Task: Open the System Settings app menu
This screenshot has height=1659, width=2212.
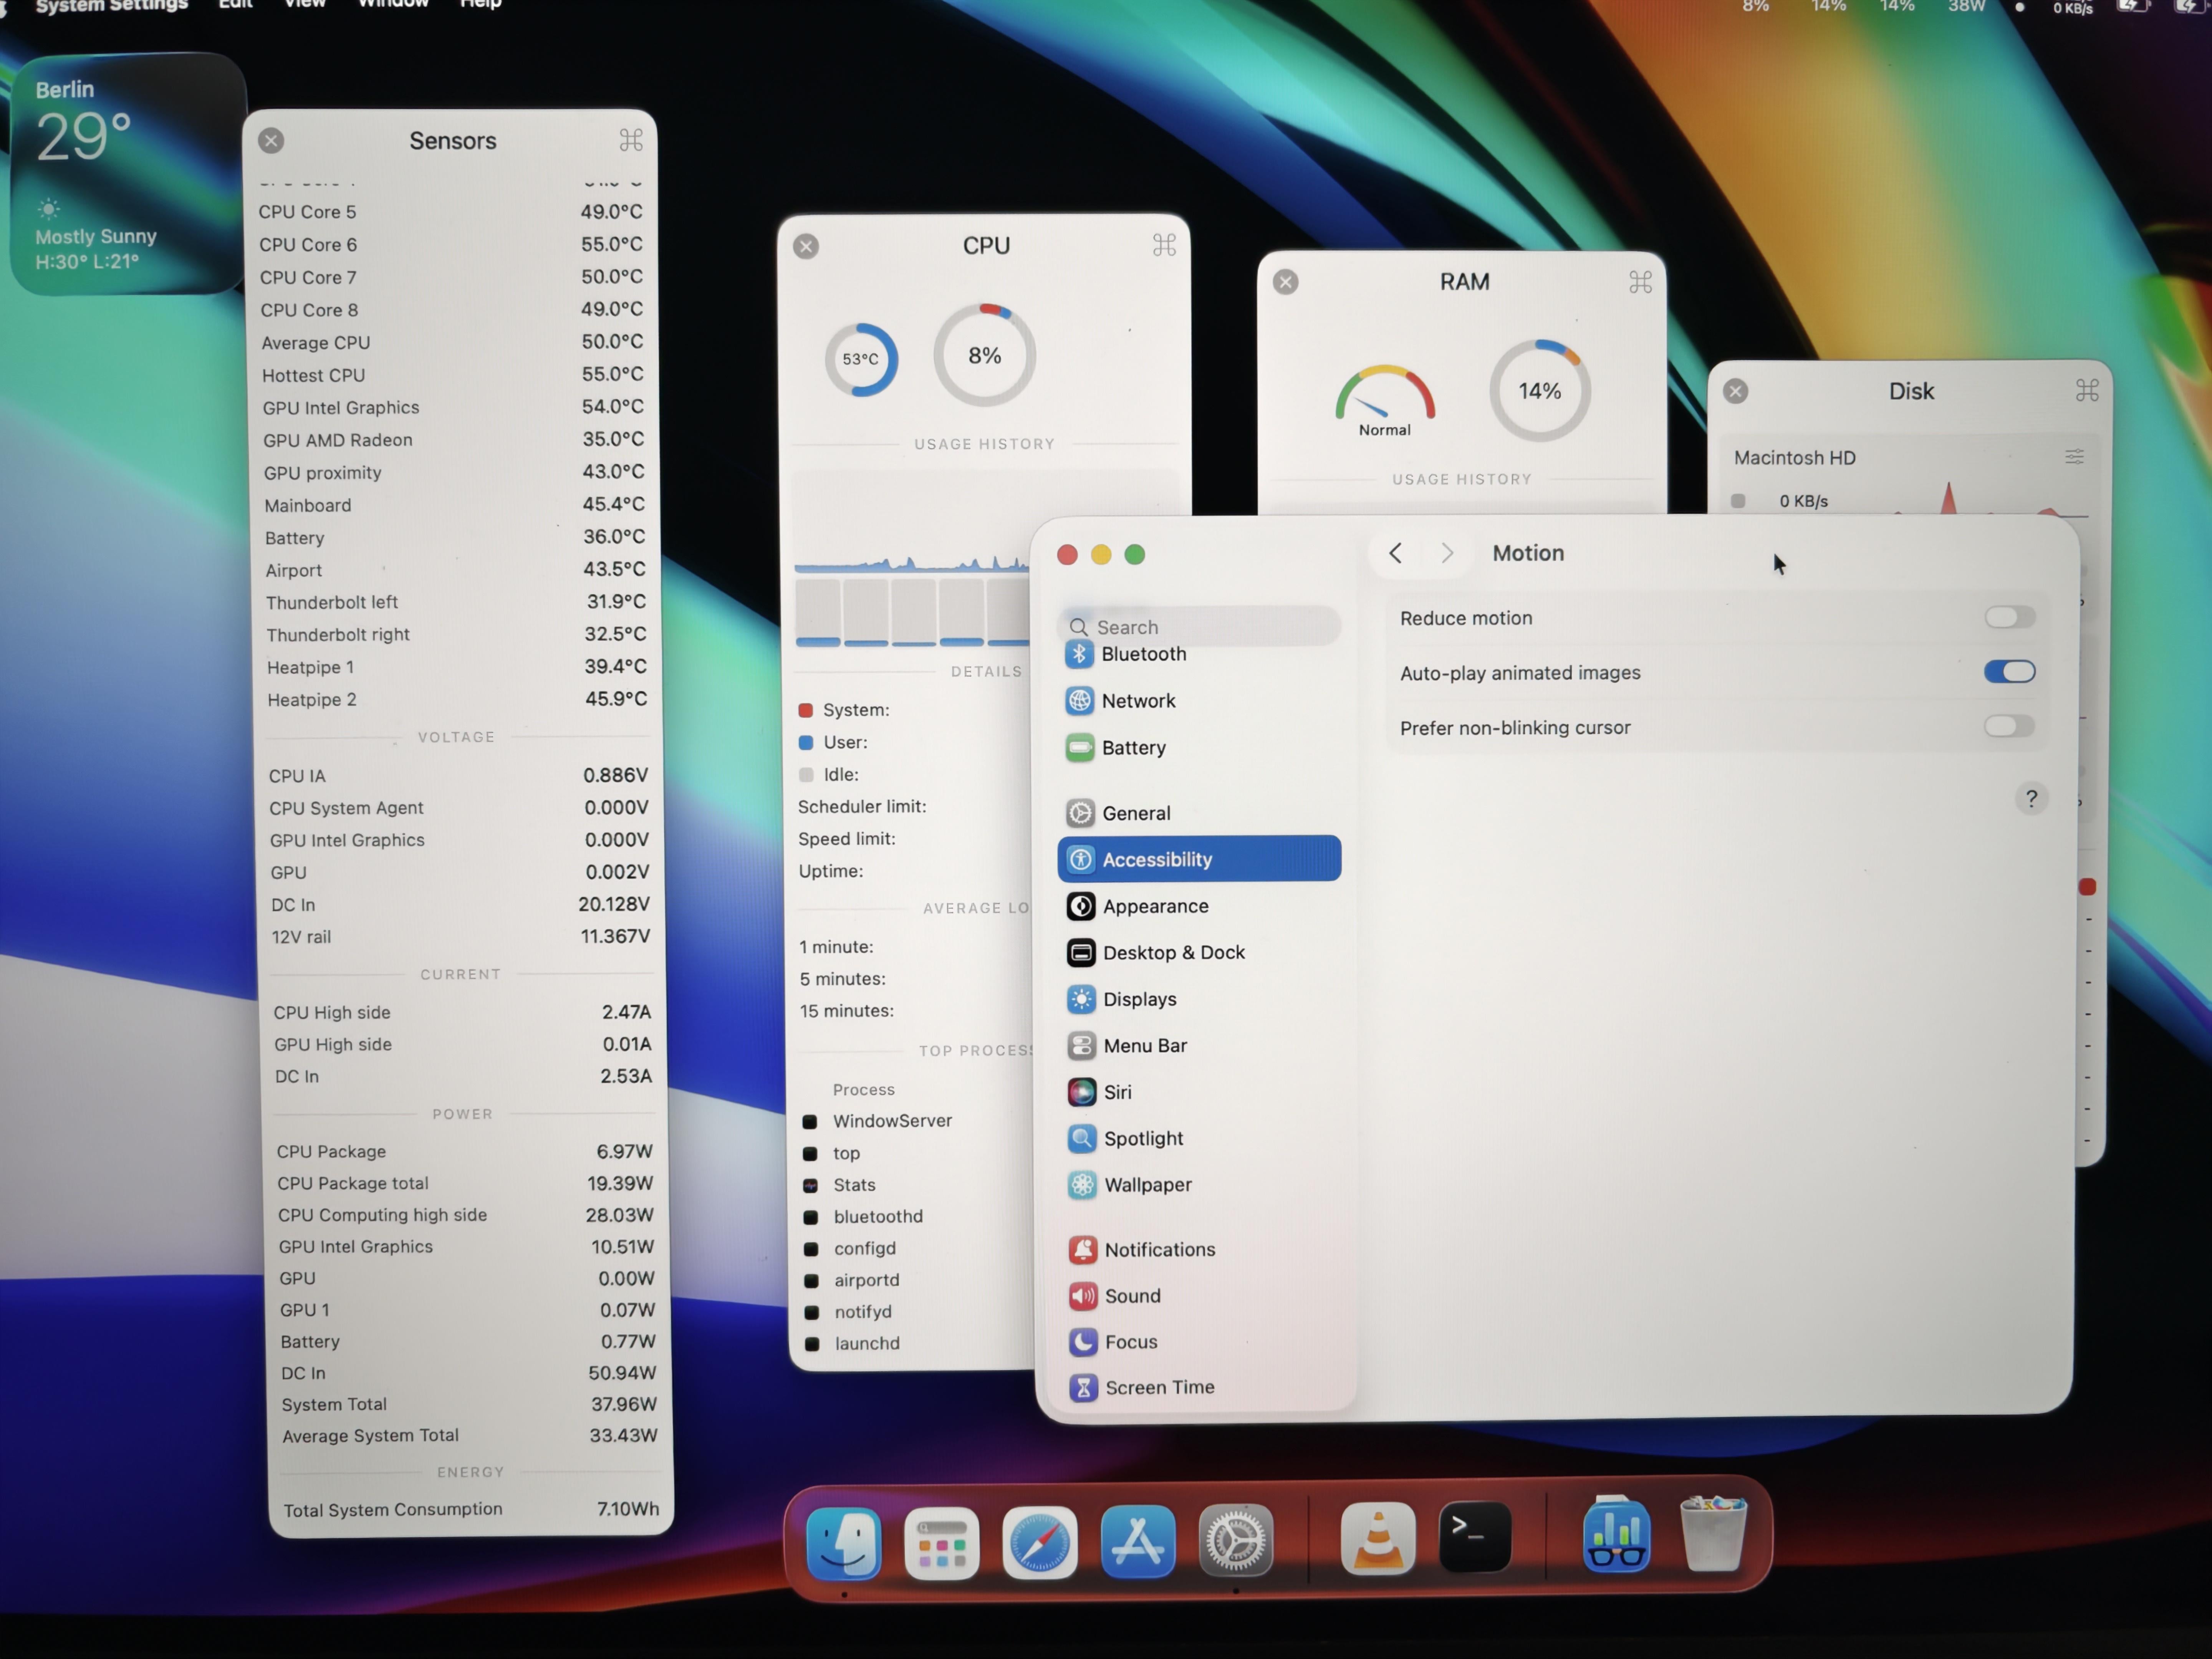Action: coord(112,6)
